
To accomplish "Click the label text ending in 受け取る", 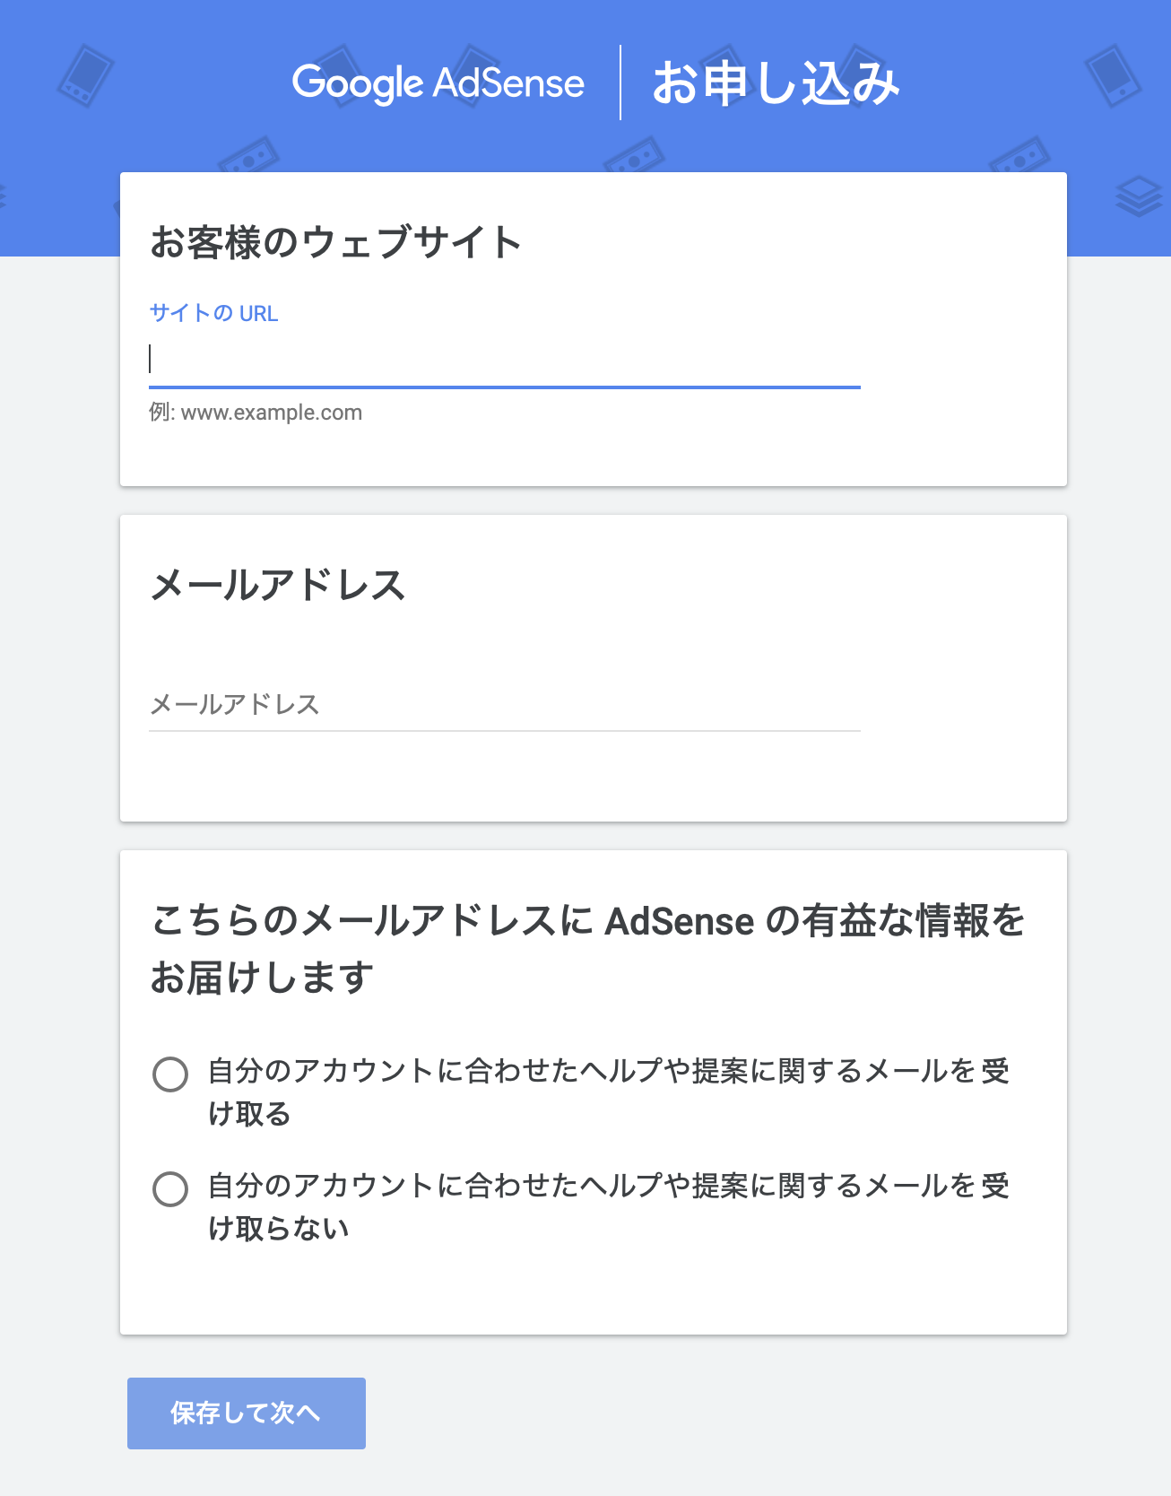I will point(609,1092).
